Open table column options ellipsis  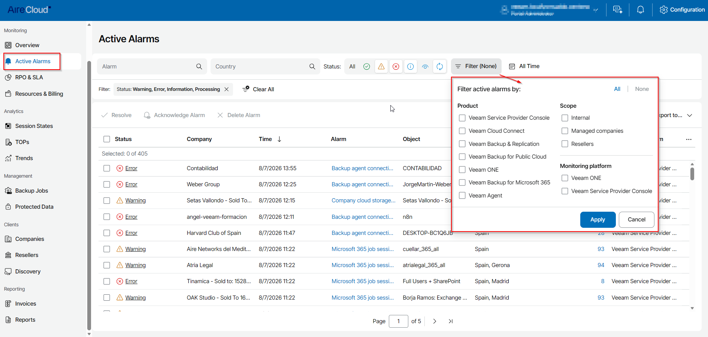pos(689,139)
